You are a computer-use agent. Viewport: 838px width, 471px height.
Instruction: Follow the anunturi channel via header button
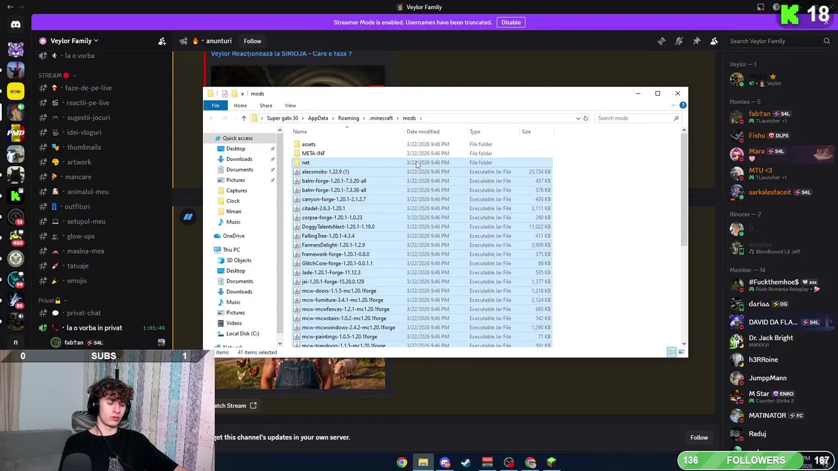point(252,41)
